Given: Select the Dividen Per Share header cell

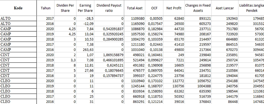Looking at the screenshot, I should pyautogui.click(x=65, y=8).
